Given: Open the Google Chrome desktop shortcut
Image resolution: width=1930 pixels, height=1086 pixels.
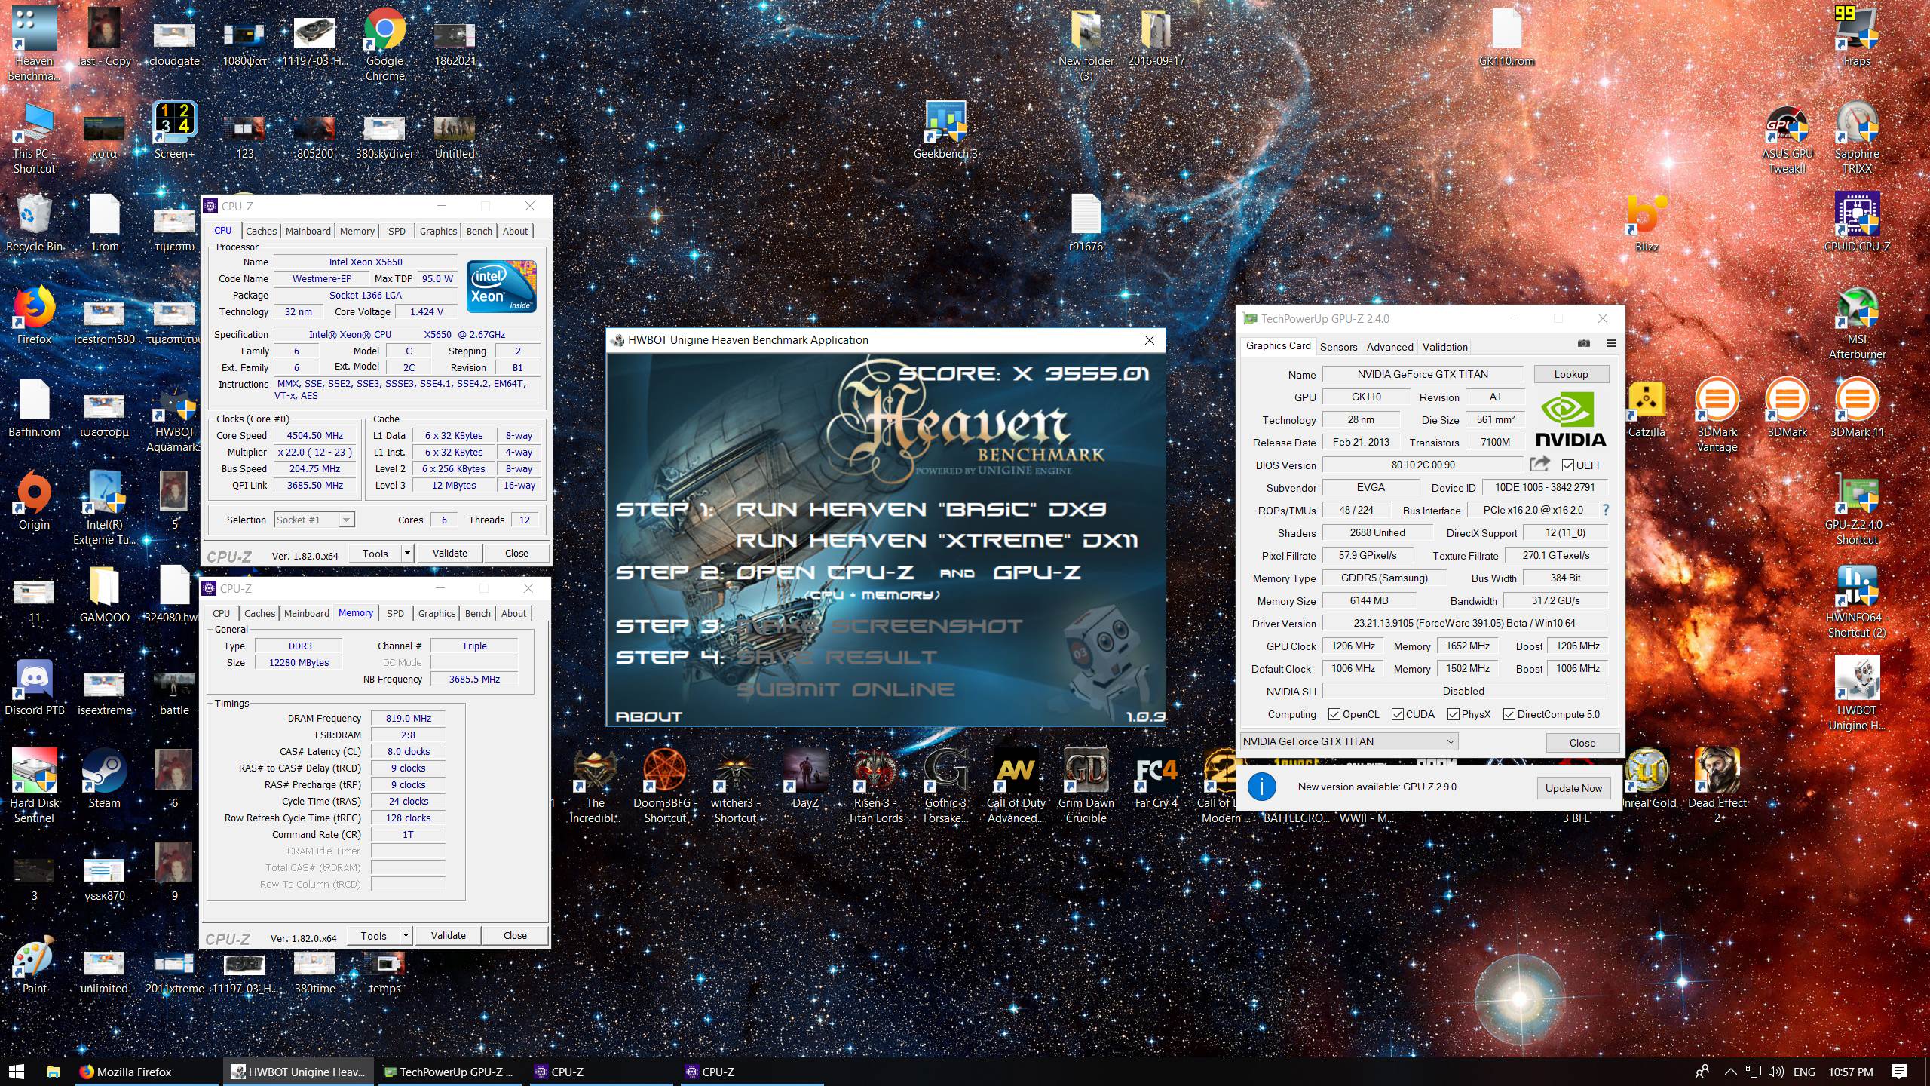Looking at the screenshot, I should 384,44.
